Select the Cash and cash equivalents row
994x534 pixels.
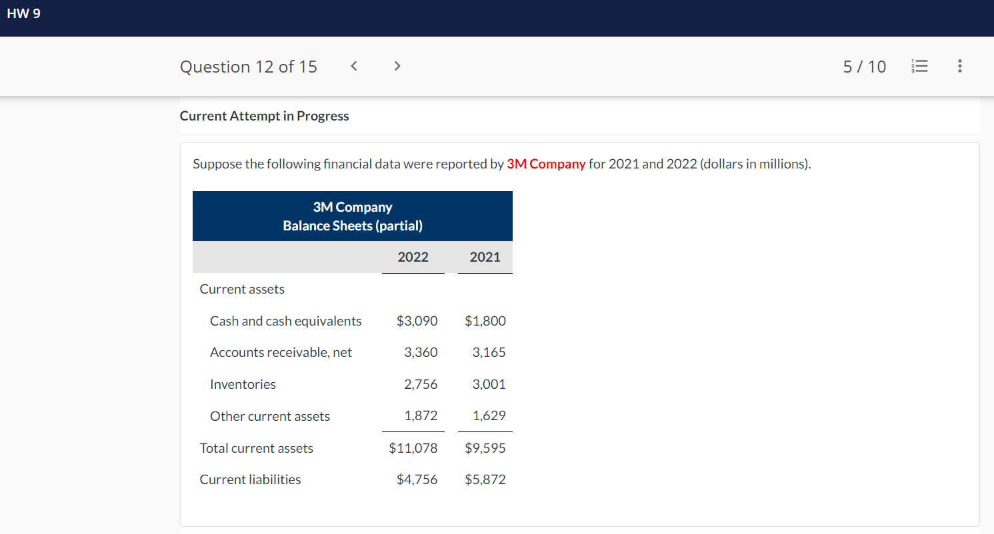pos(285,321)
